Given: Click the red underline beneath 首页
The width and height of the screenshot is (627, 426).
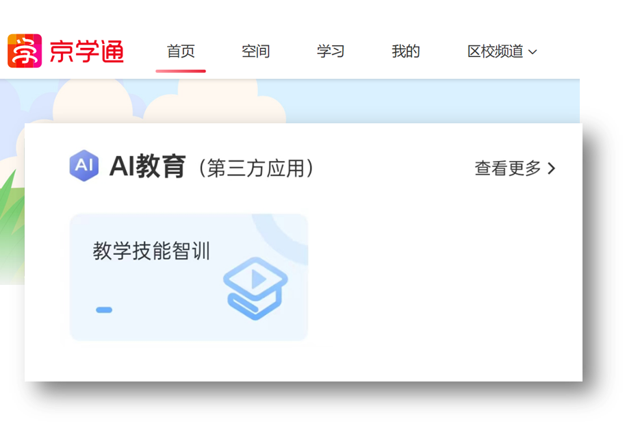Looking at the screenshot, I should click(x=181, y=71).
